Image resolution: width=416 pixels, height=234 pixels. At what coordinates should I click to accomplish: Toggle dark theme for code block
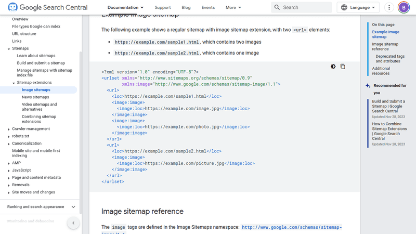[x=333, y=67]
